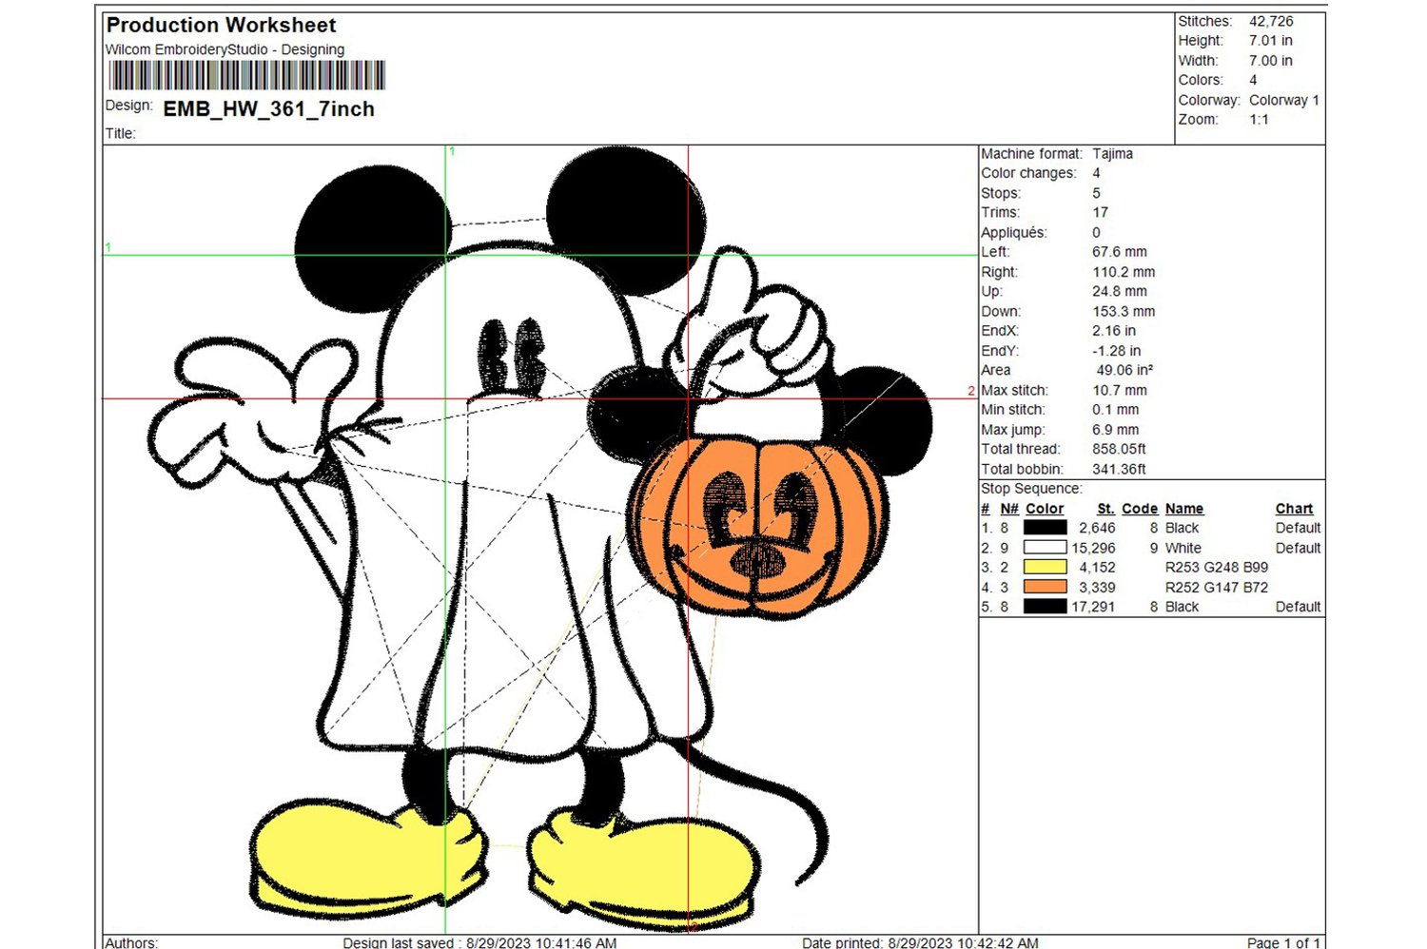This screenshot has width=1427, height=949.
Task: Pick the black swatch in the 2,646 row
Action: coord(1045,528)
